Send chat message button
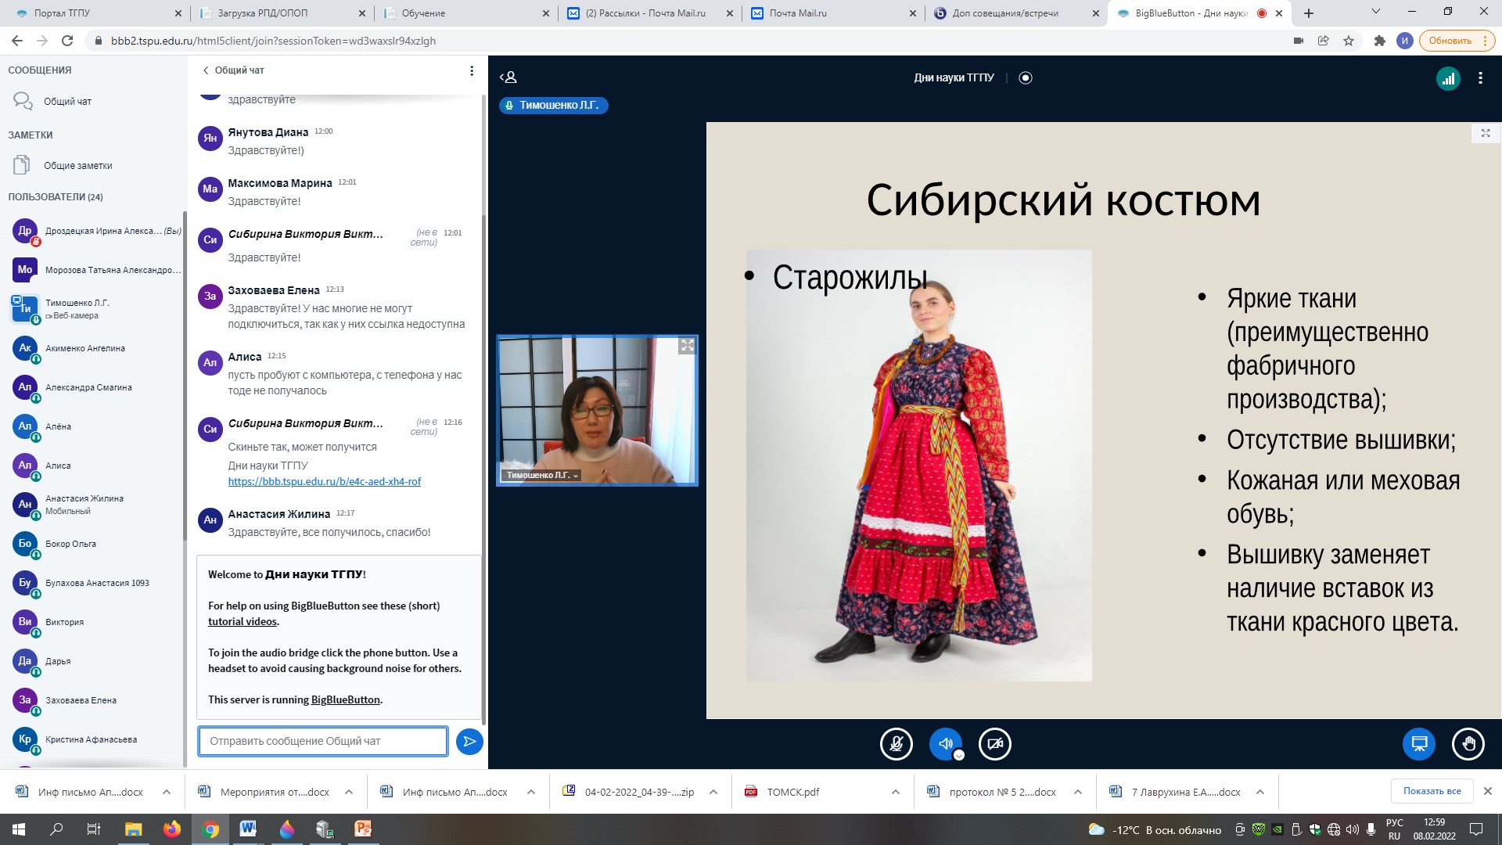Viewport: 1502px width, 845px height. tap(469, 741)
